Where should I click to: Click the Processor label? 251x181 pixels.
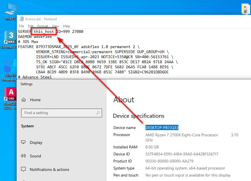[122, 135]
